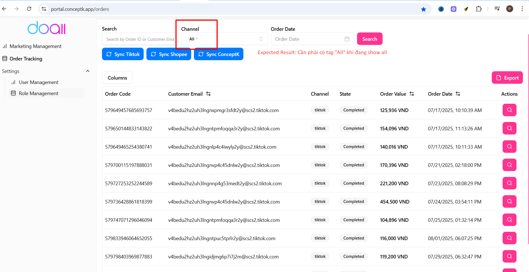Screen dimensions: 529x272
Task: Bookmark this page with the star icon
Action: coord(423,9)
